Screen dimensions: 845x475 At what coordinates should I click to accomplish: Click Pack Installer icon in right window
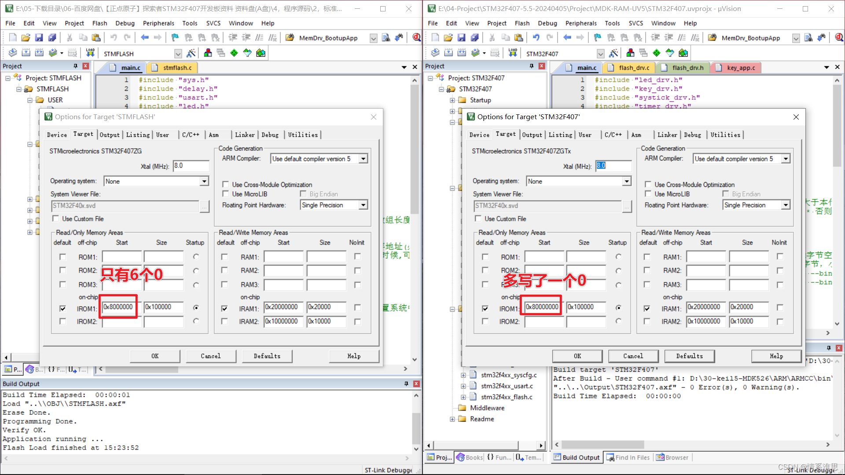(x=683, y=53)
